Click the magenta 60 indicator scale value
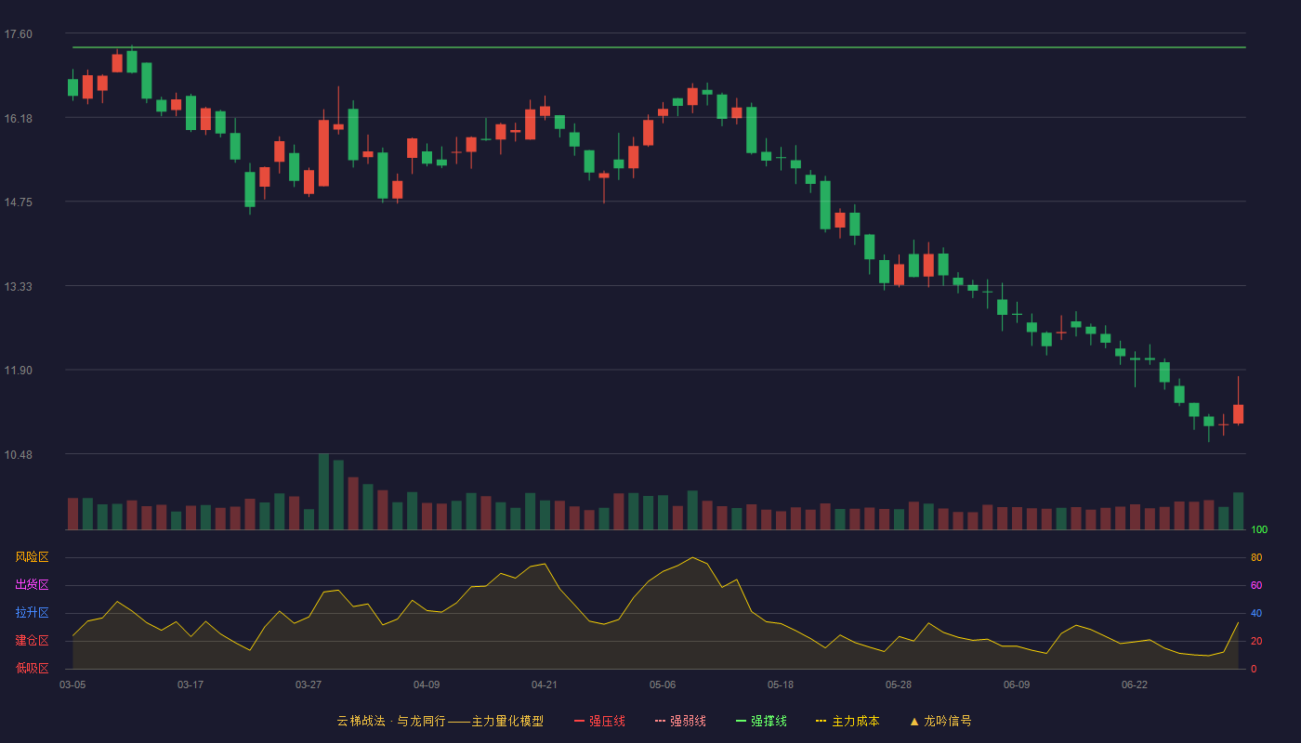 point(1256,586)
